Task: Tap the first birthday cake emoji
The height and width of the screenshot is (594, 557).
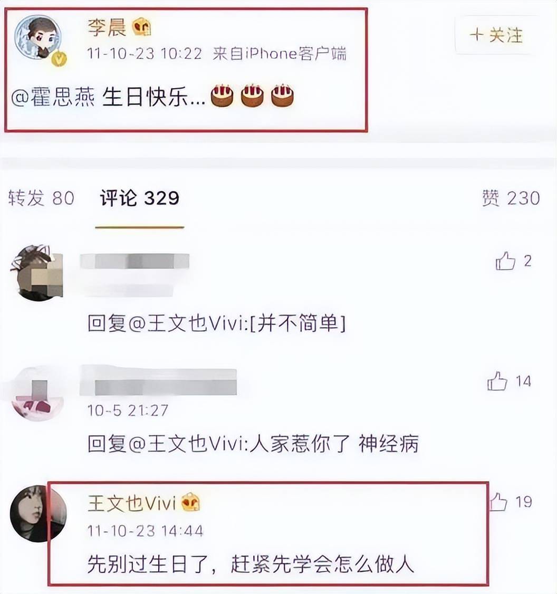Action: pyautogui.click(x=222, y=96)
